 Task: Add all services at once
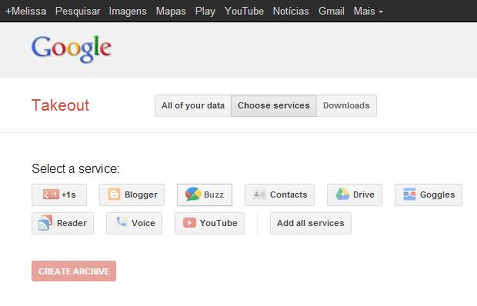pos(310,223)
